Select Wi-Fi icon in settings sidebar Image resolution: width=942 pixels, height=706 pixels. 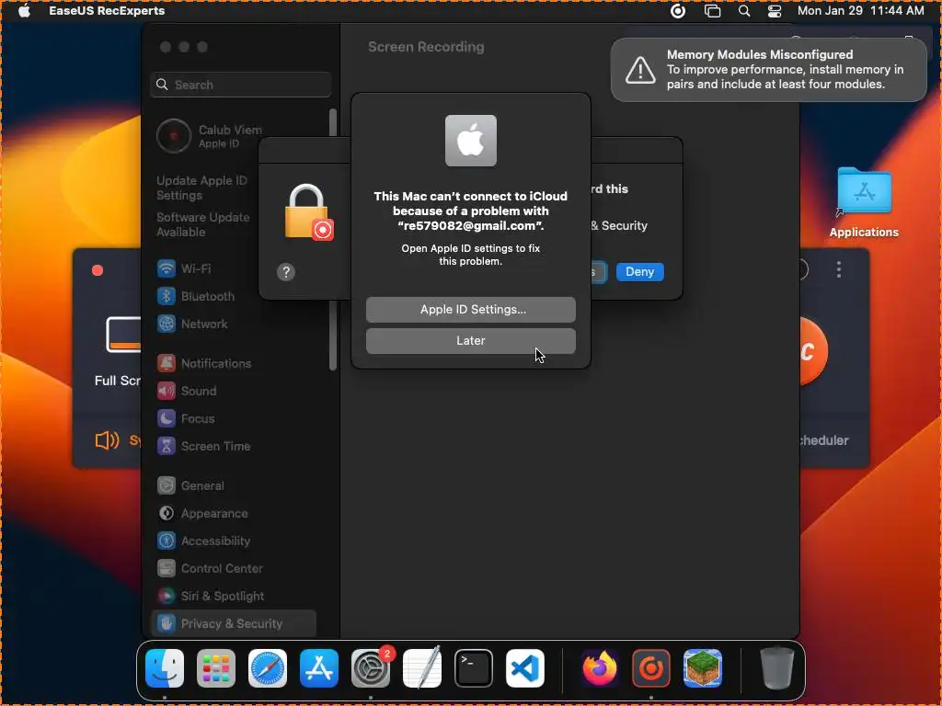click(167, 268)
